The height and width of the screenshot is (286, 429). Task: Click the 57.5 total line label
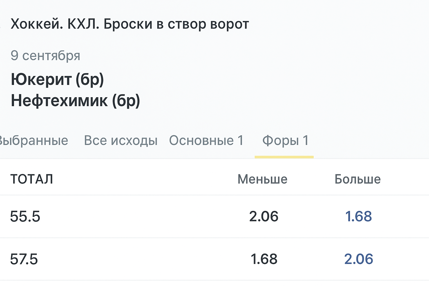pos(24,259)
